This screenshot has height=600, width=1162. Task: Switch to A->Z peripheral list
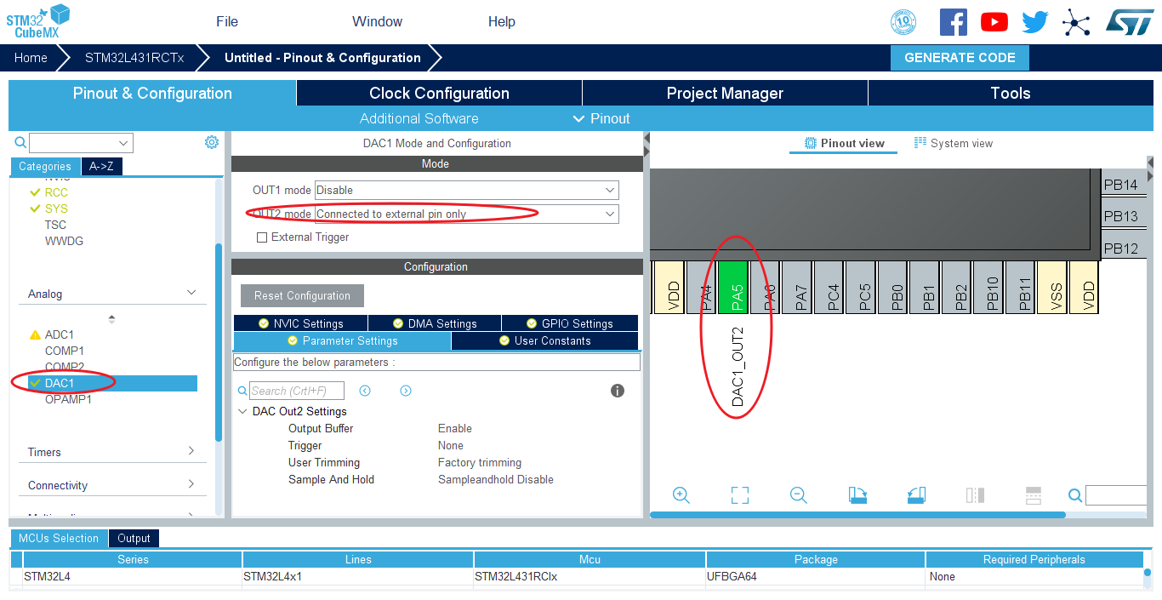point(102,167)
